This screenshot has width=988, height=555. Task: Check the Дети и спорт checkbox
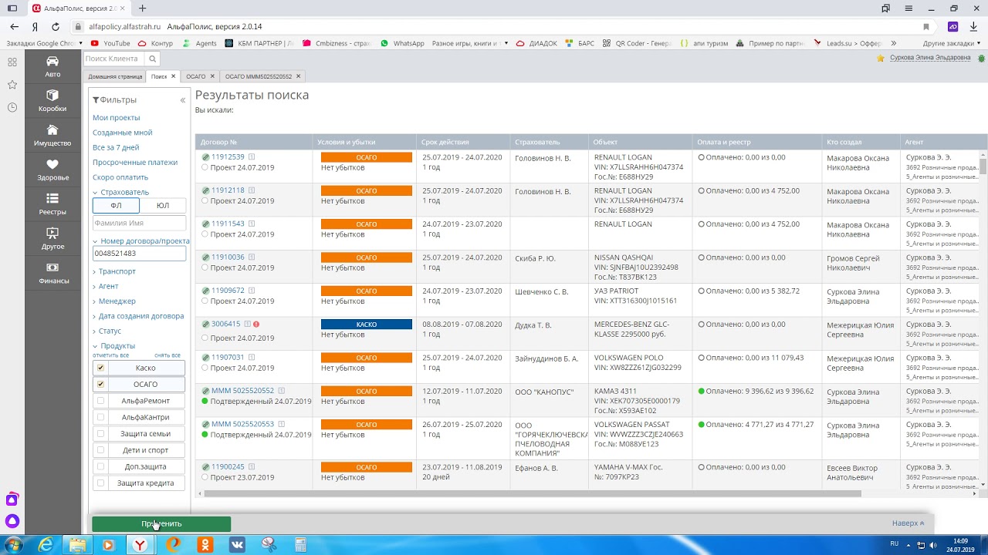point(100,450)
